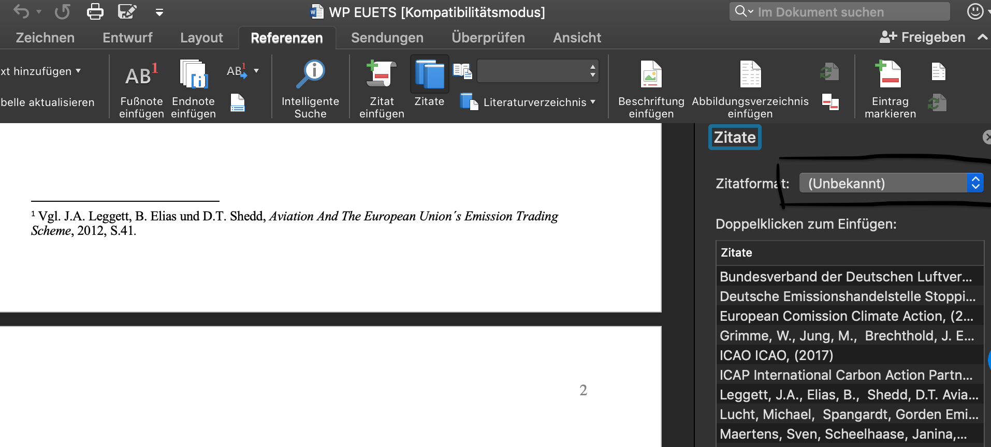Open the Sendungen tab
This screenshot has width=991, height=447.
pyautogui.click(x=387, y=38)
